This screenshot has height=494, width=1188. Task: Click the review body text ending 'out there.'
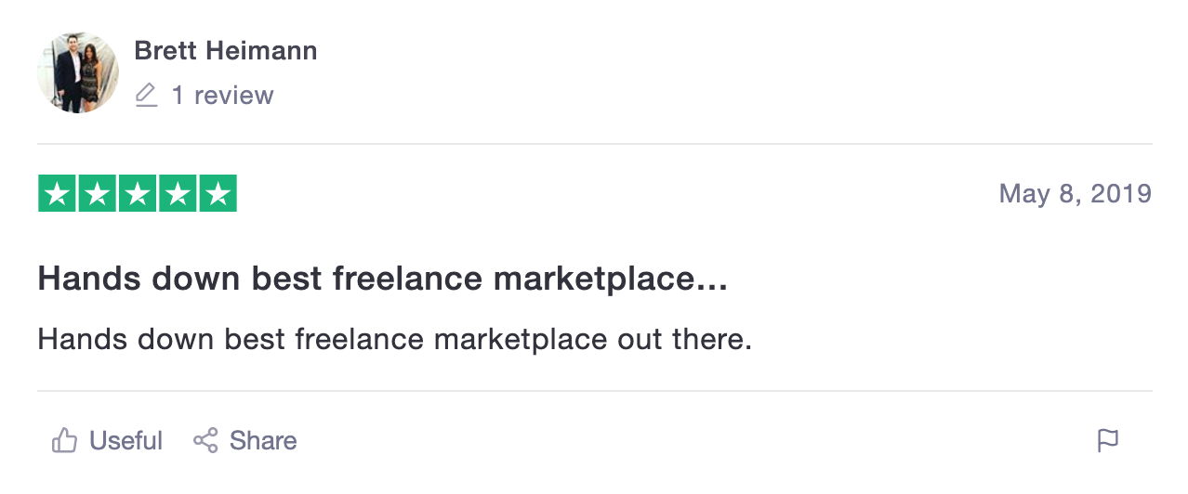pos(394,340)
